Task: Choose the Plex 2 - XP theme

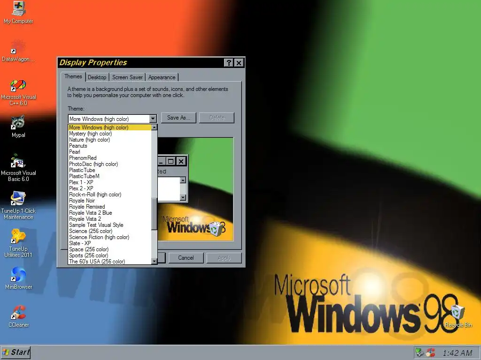Action: click(110, 188)
